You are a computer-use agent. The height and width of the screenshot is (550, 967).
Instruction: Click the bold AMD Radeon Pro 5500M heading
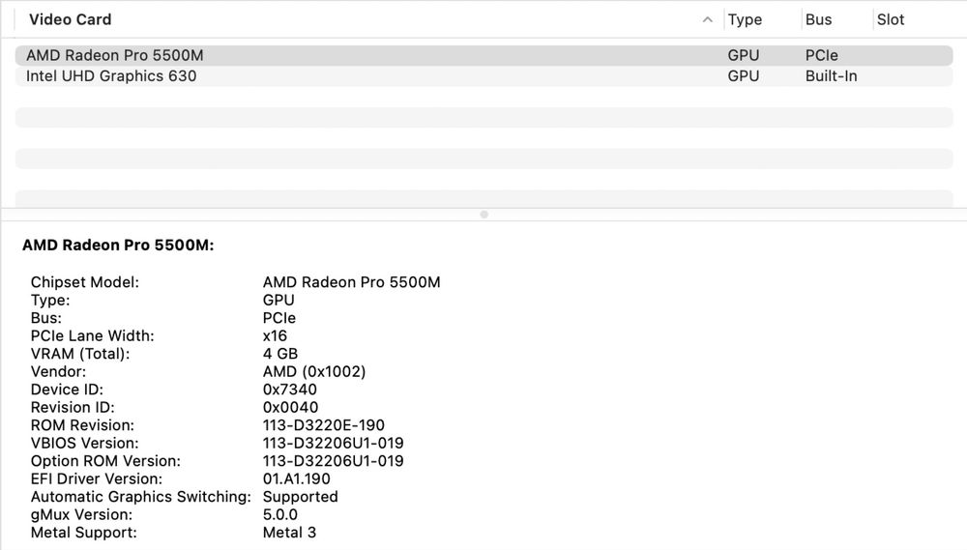118,246
